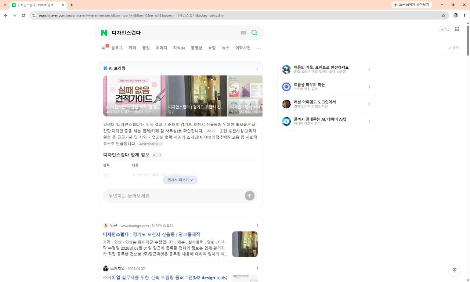Open the tab search dropdown arrow

click(x=5, y=5)
